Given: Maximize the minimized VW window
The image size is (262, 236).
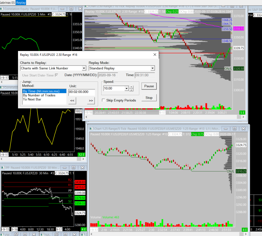Looking at the screenshot, I should [x=25, y=234].
